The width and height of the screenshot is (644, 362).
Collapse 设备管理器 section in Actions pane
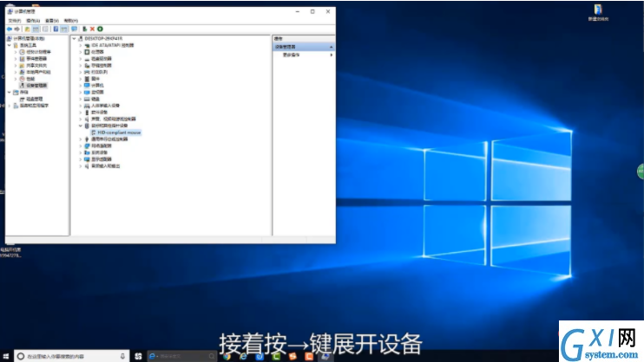click(331, 47)
